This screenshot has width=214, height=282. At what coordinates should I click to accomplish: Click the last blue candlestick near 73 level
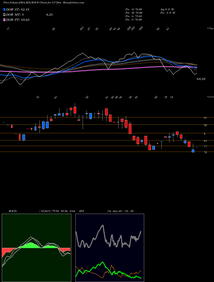point(193,151)
